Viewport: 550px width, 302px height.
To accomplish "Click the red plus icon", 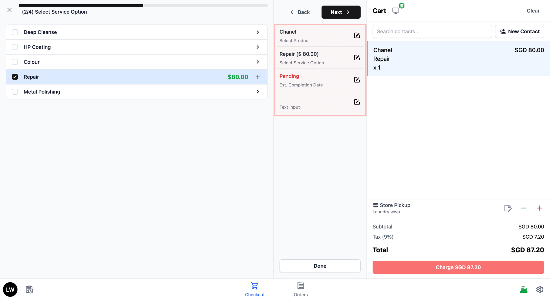I will 539,208.
